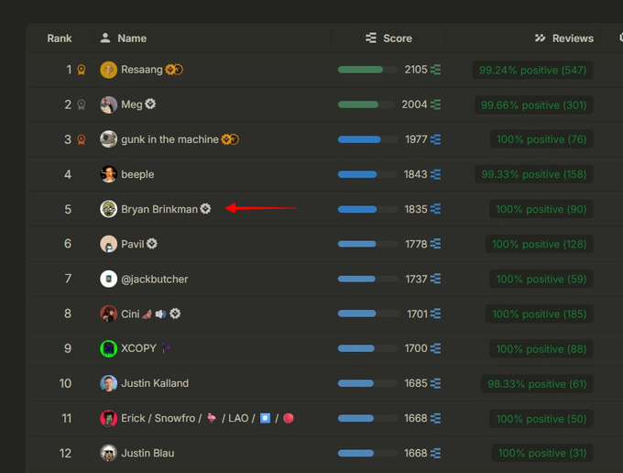Viewport: 623px width, 473px height.
Task: Sort by the Reviews column header
Action: pos(573,38)
